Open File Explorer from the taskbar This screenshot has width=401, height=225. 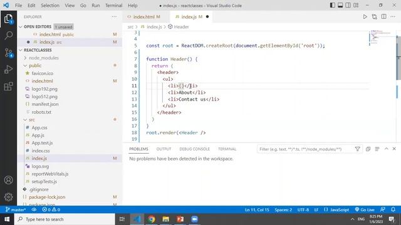coord(165,219)
